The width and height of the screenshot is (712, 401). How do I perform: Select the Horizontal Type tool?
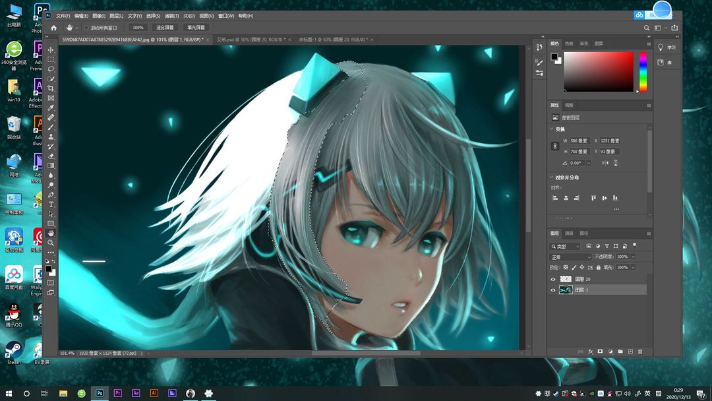point(51,204)
